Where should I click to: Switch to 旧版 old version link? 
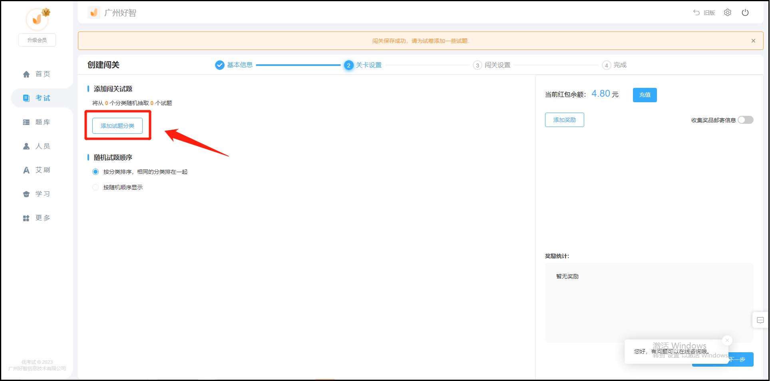pos(704,13)
